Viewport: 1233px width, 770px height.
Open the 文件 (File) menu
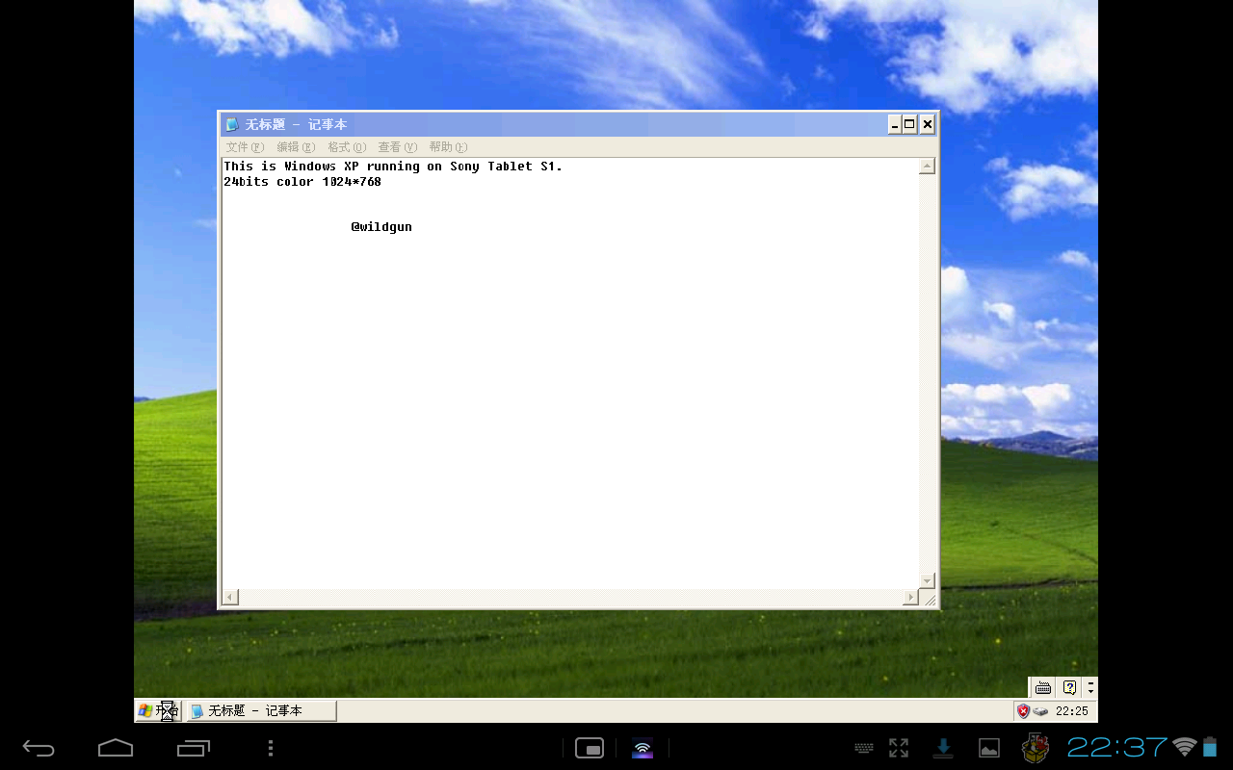pyautogui.click(x=244, y=147)
